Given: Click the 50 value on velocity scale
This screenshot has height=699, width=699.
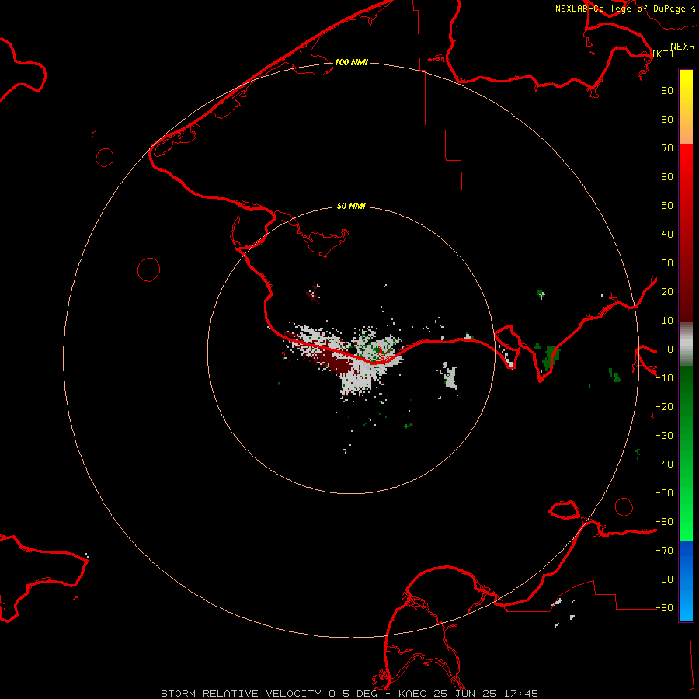Looking at the screenshot, I should 667,206.
